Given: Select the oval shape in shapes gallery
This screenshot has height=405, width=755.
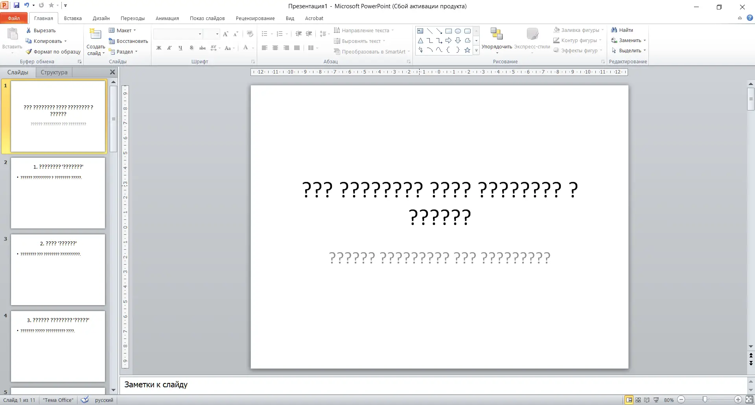Looking at the screenshot, I should click(x=458, y=31).
